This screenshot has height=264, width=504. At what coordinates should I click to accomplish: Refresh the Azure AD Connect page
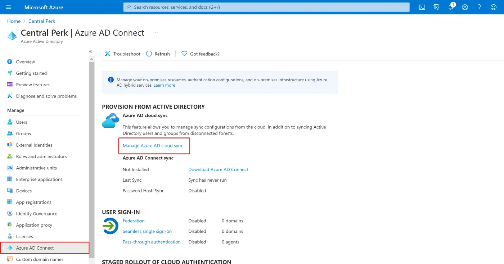158,54
